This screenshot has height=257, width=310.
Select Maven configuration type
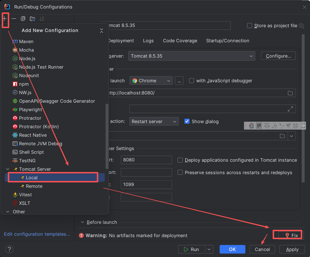[26, 41]
